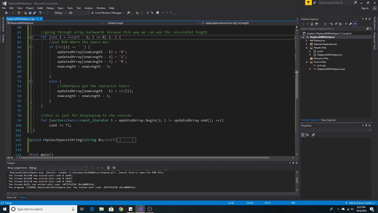Open the Tools menu
This screenshot has width=378, height=213.
(70, 8)
